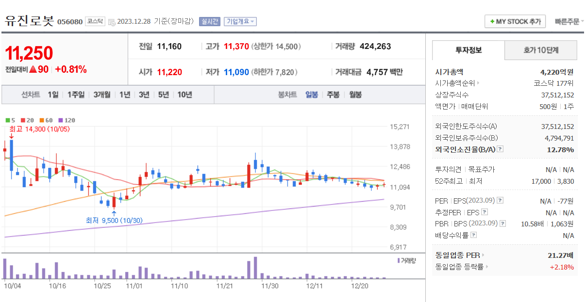Click the 동일업종 PER 21.27배 value
586x302 pixels.
click(x=561, y=255)
